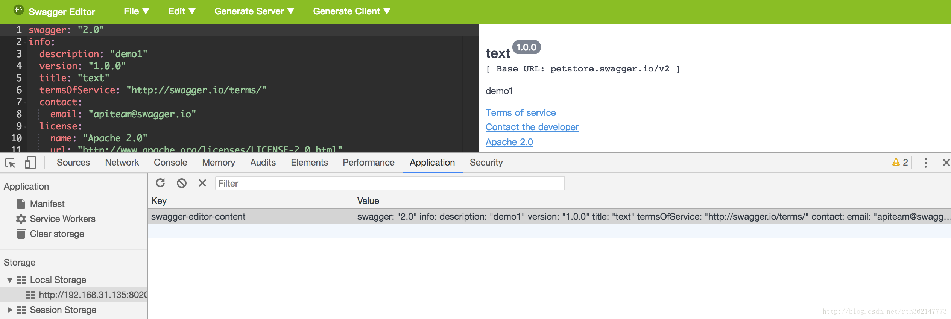Viewport: 951px width, 319px height.
Task: Expand the Session Storage tree
Action: (10, 310)
